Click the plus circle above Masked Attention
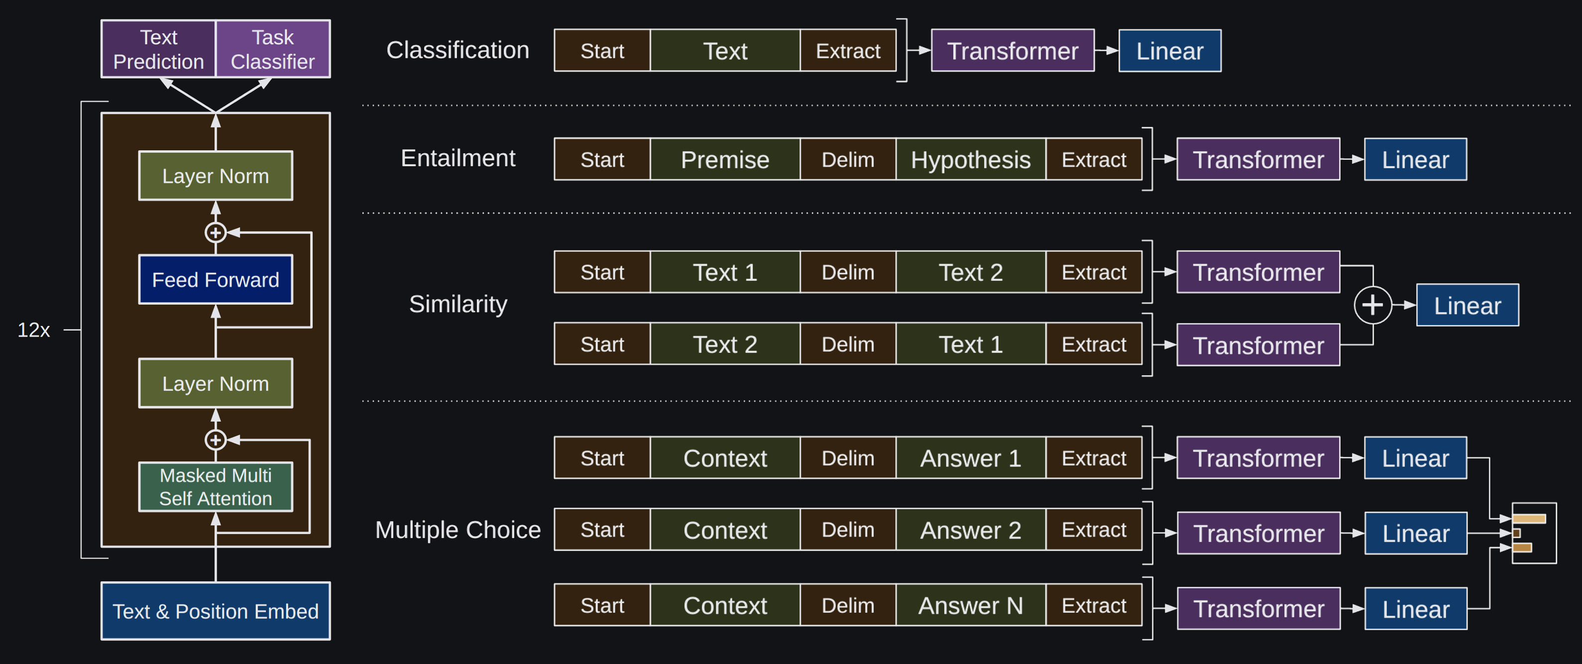 (x=216, y=440)
